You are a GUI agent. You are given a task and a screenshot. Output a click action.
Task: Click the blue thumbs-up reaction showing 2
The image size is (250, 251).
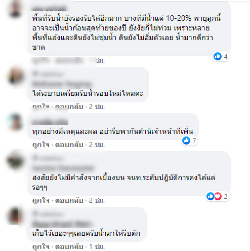(x=211, y=196)
